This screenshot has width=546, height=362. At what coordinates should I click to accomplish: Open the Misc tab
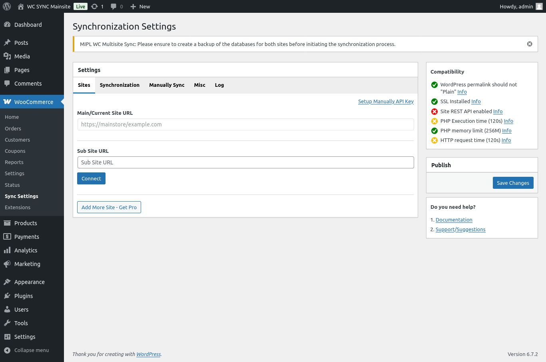coord(199,85)
